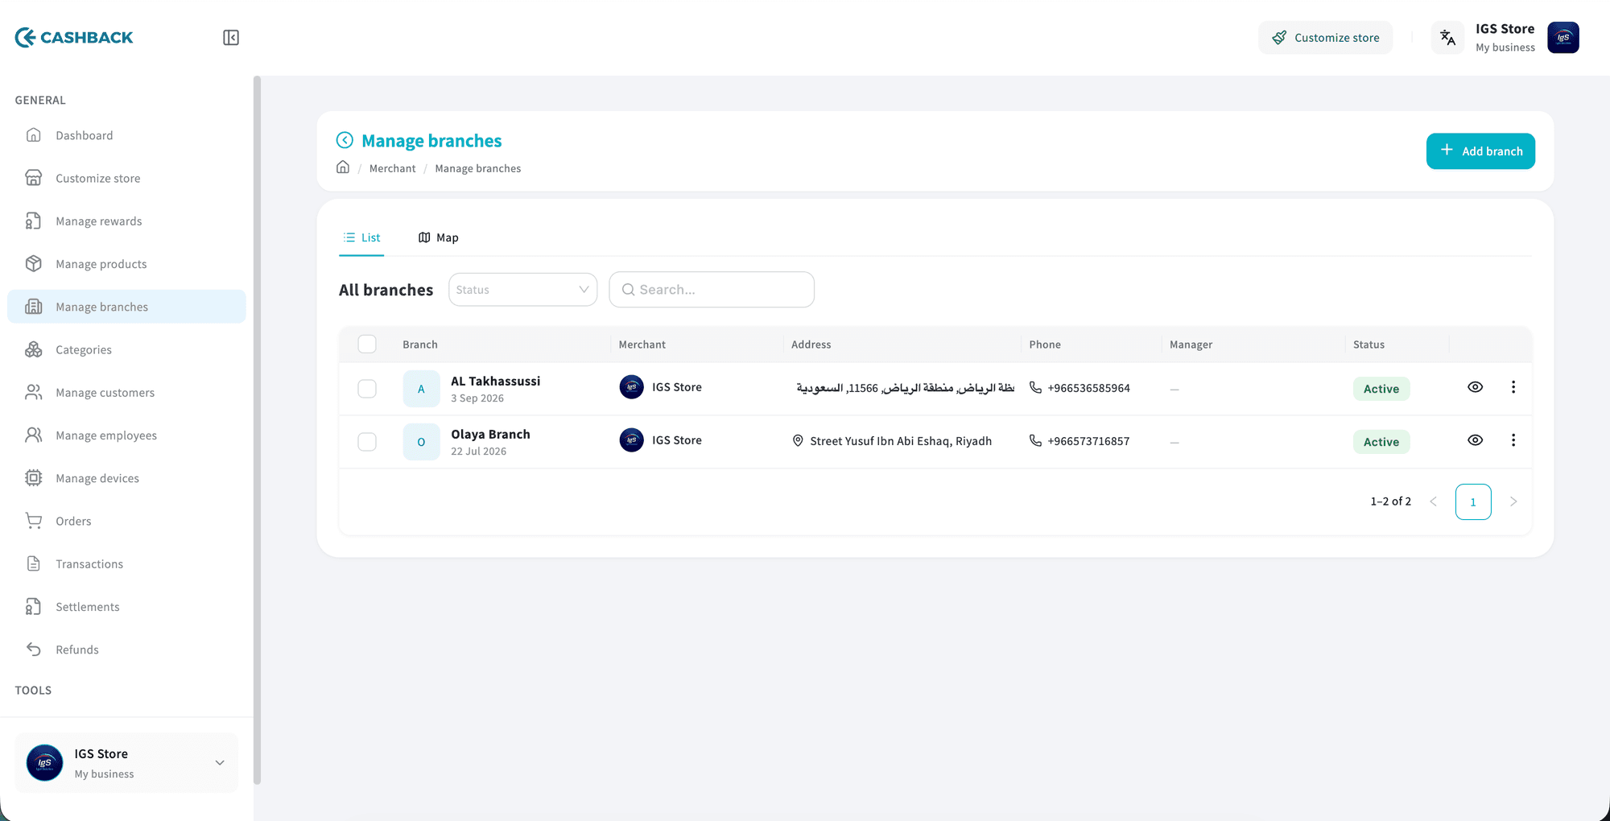Viewport: 1610px width, 821px height.
Task: Click the previous page arrow
Action: [x=1433, y=501]
